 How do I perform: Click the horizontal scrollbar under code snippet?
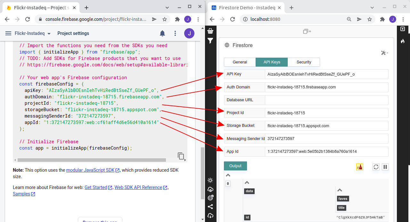(92, 160)
